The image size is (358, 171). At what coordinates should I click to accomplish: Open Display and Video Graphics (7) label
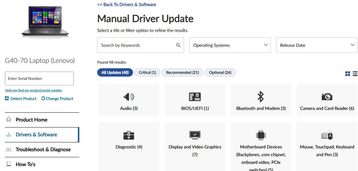click(x=195, y=151)
